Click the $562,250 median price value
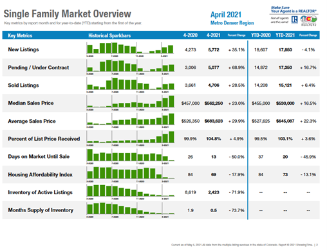 (214, 103)
